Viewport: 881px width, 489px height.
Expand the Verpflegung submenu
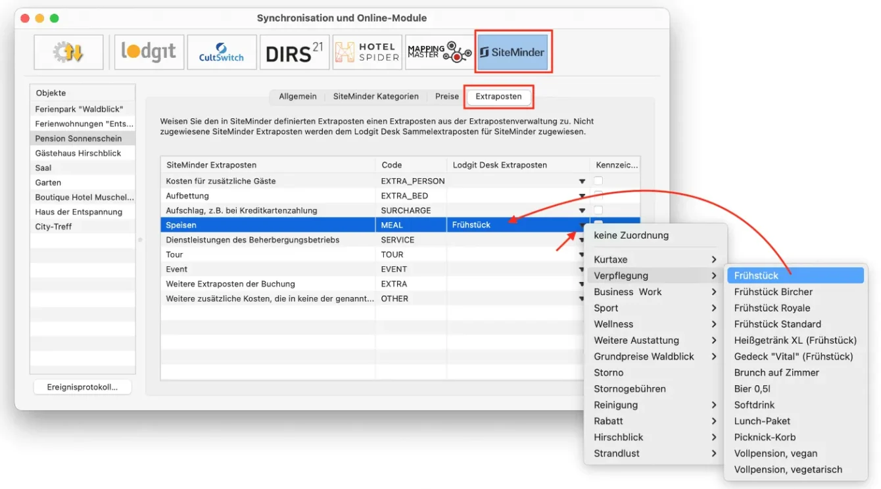[655, 276]
